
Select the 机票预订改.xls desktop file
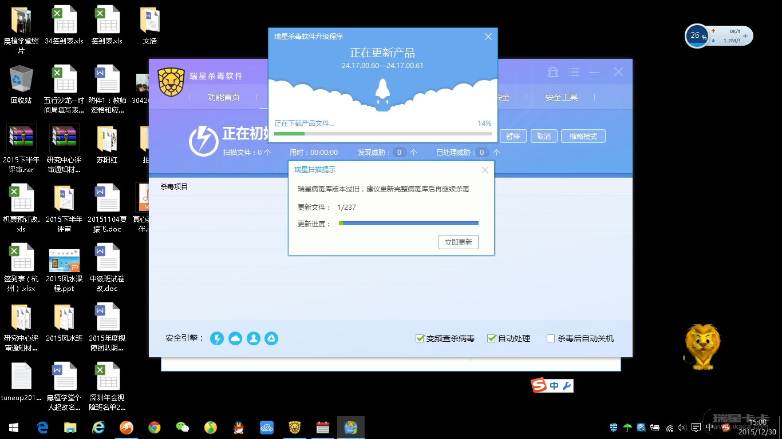point(21,208)
